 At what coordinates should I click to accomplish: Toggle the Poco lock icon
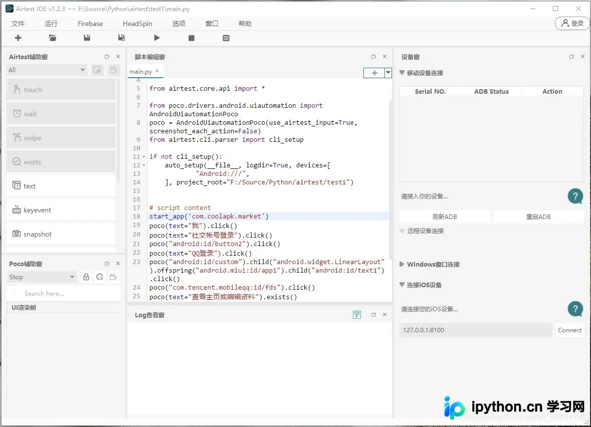(86, 277)
